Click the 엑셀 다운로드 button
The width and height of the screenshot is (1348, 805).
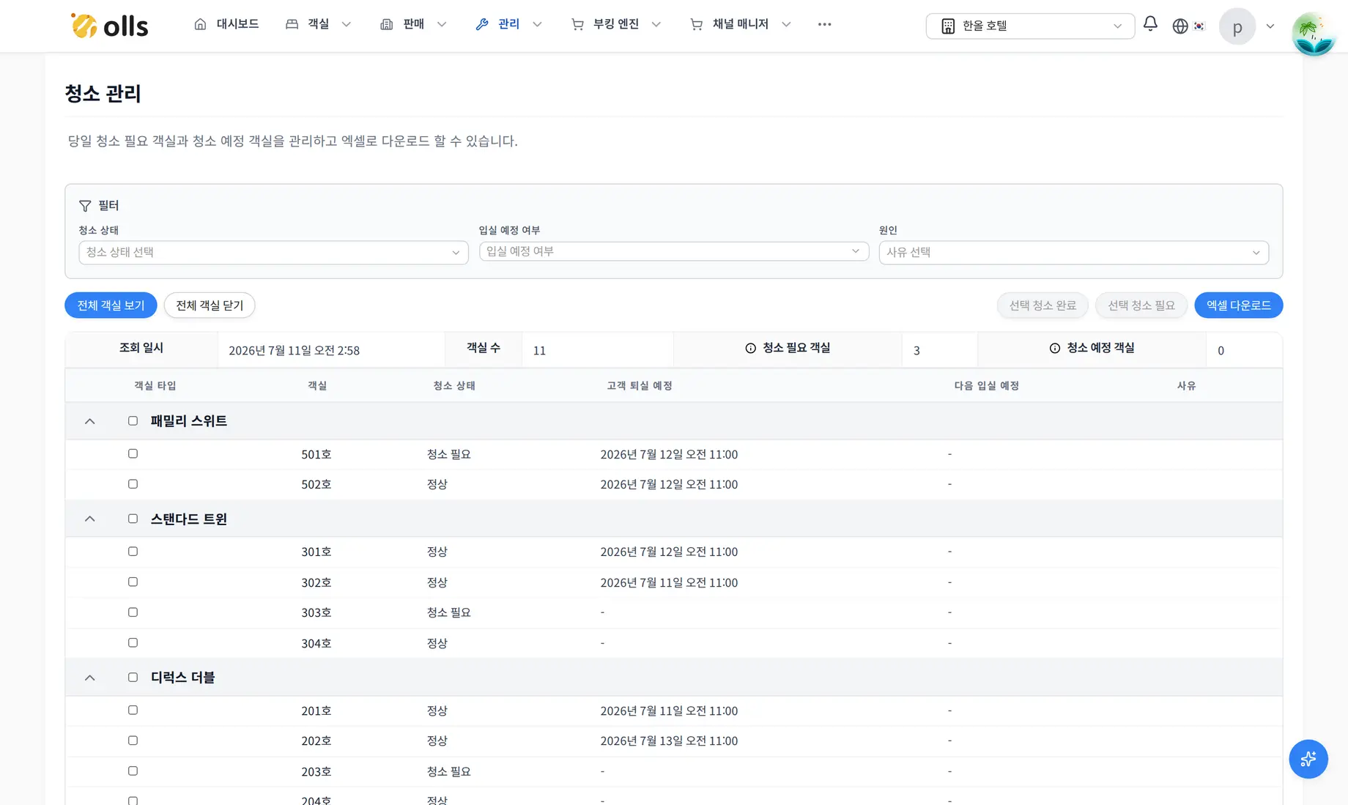pyautogui.click(x=1239, y=305)
